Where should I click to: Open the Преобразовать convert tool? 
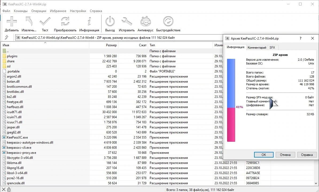[x=65, y=21]
